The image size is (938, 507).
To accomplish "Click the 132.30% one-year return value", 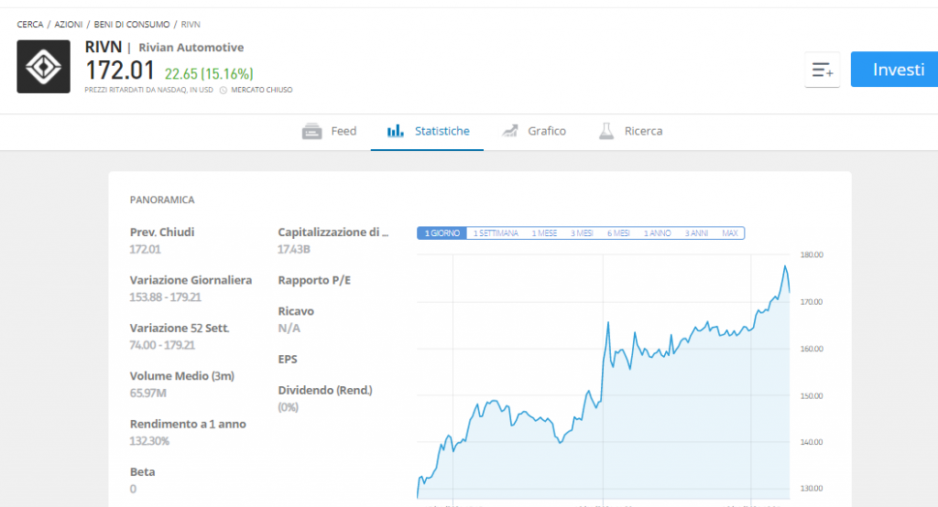I will 149,441.
